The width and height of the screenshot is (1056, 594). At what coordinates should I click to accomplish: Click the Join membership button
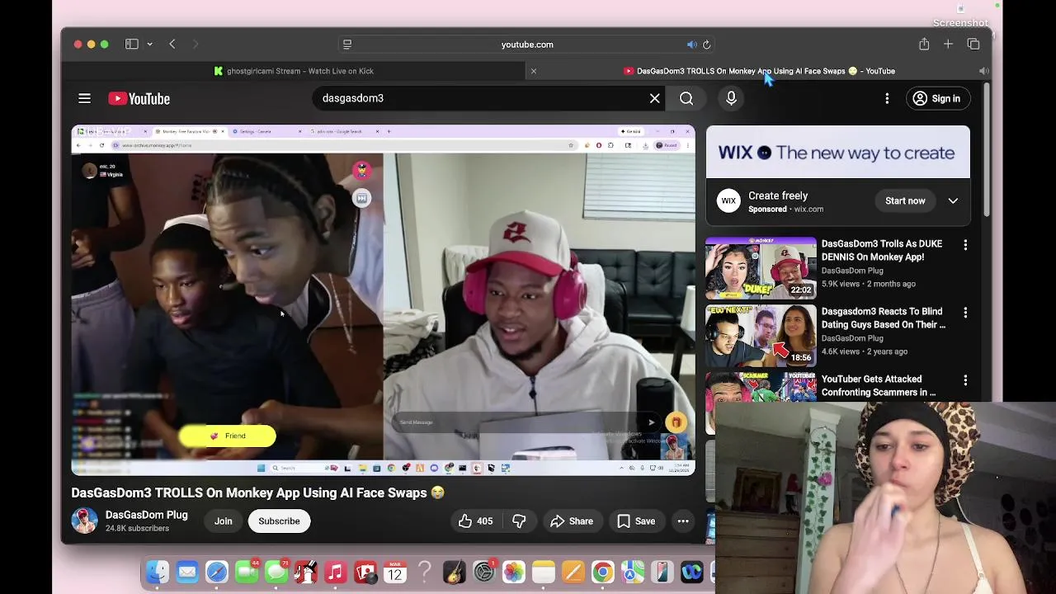223,521
